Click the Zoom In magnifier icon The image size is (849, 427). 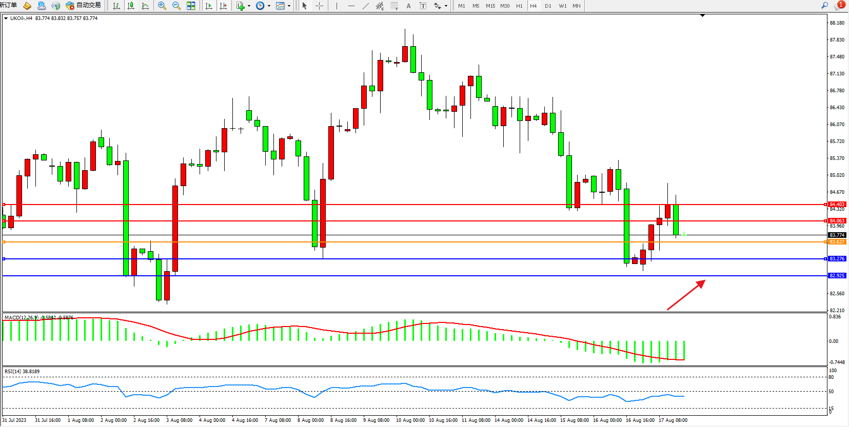click(162, 6)
